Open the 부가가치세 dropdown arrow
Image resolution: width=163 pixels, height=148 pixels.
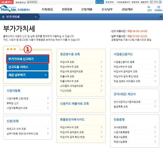[x=36, y=17]
